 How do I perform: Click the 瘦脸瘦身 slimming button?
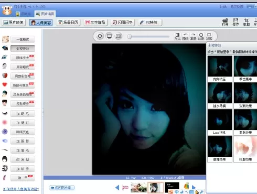click(x=23, y=104)
